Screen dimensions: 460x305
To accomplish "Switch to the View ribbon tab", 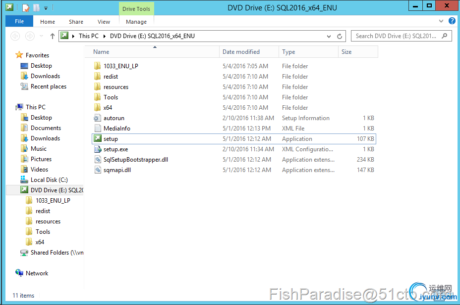I will 104,22.
